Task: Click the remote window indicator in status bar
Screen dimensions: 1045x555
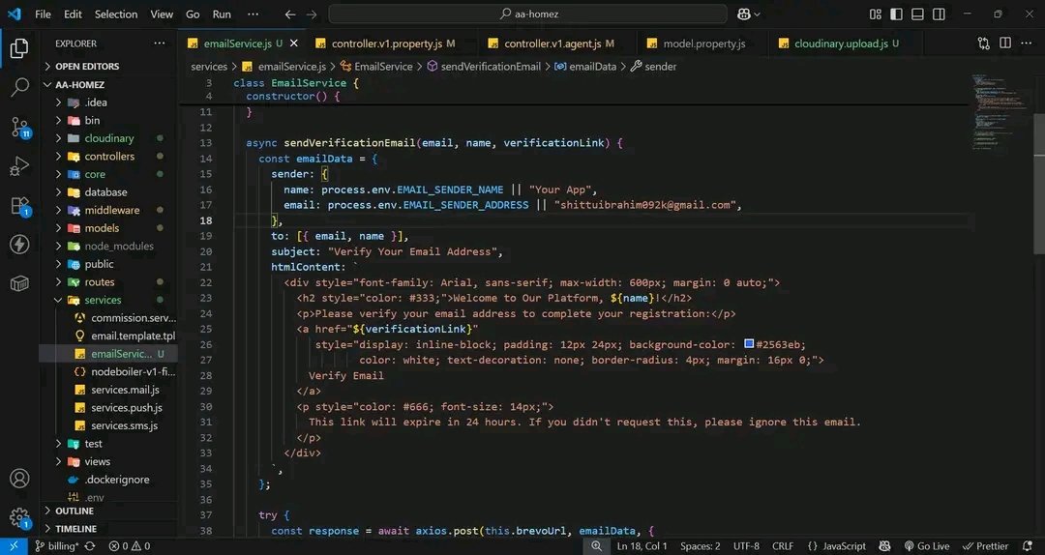Action: click(14, 546)
